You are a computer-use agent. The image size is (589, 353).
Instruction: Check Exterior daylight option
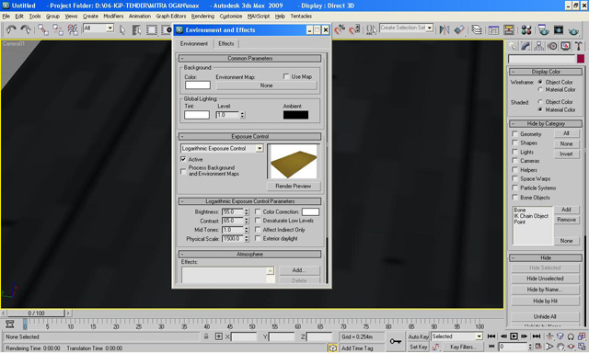click(258, 239)
